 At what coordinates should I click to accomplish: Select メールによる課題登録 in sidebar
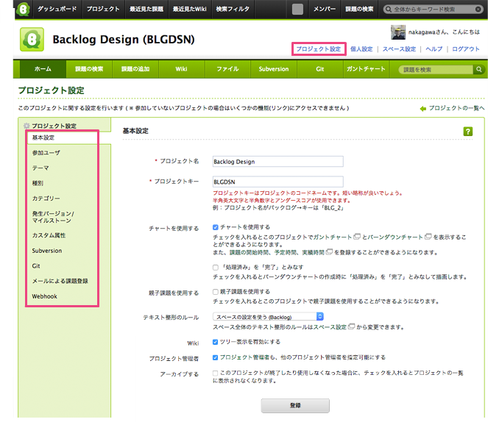pyautogui.click(x=60, y=282)
